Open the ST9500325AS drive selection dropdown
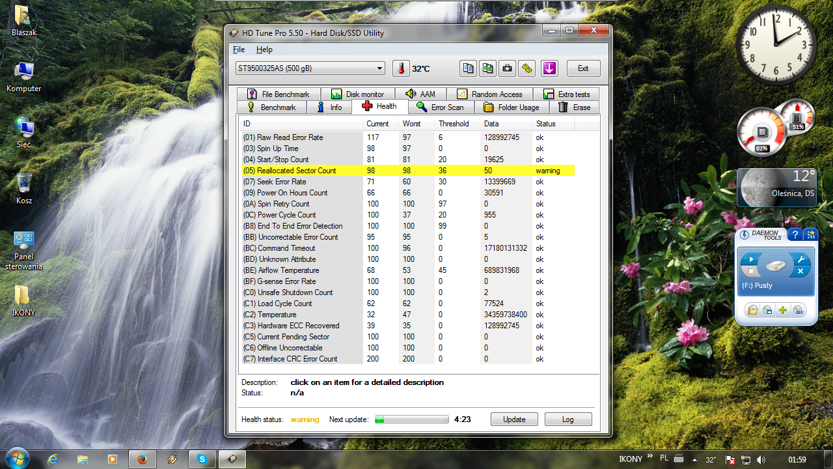Screen dimensions: 833x469 tap(310, 68)
